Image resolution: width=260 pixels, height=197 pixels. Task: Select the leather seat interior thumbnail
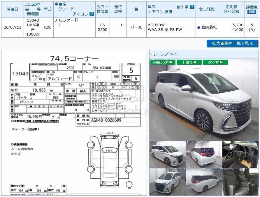[240, 182]
